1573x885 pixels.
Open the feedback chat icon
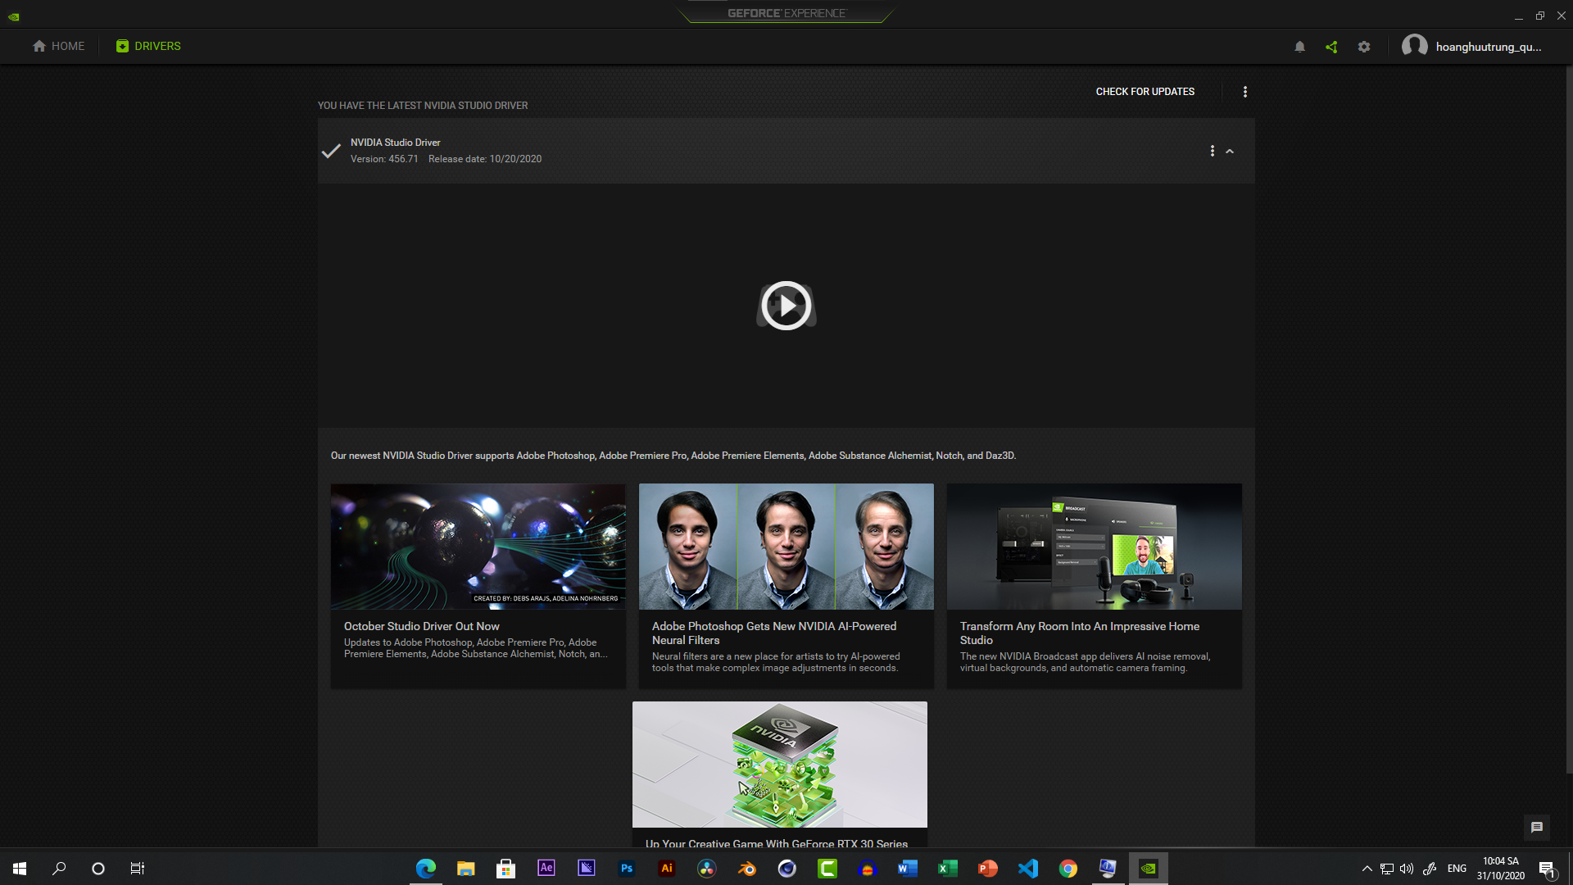coord(1537,828)
